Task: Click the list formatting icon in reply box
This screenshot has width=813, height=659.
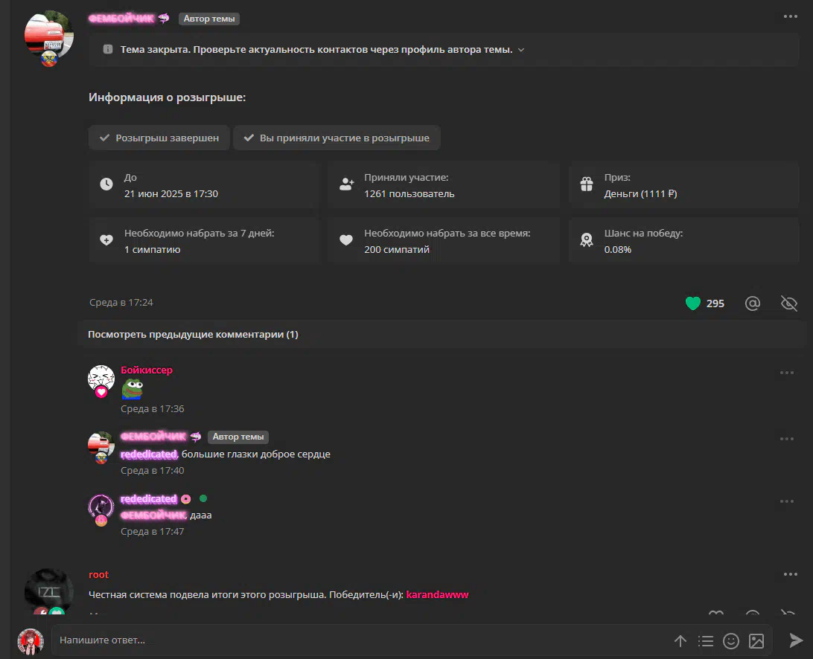Action: pyautogui.click(x=705, y=641)
